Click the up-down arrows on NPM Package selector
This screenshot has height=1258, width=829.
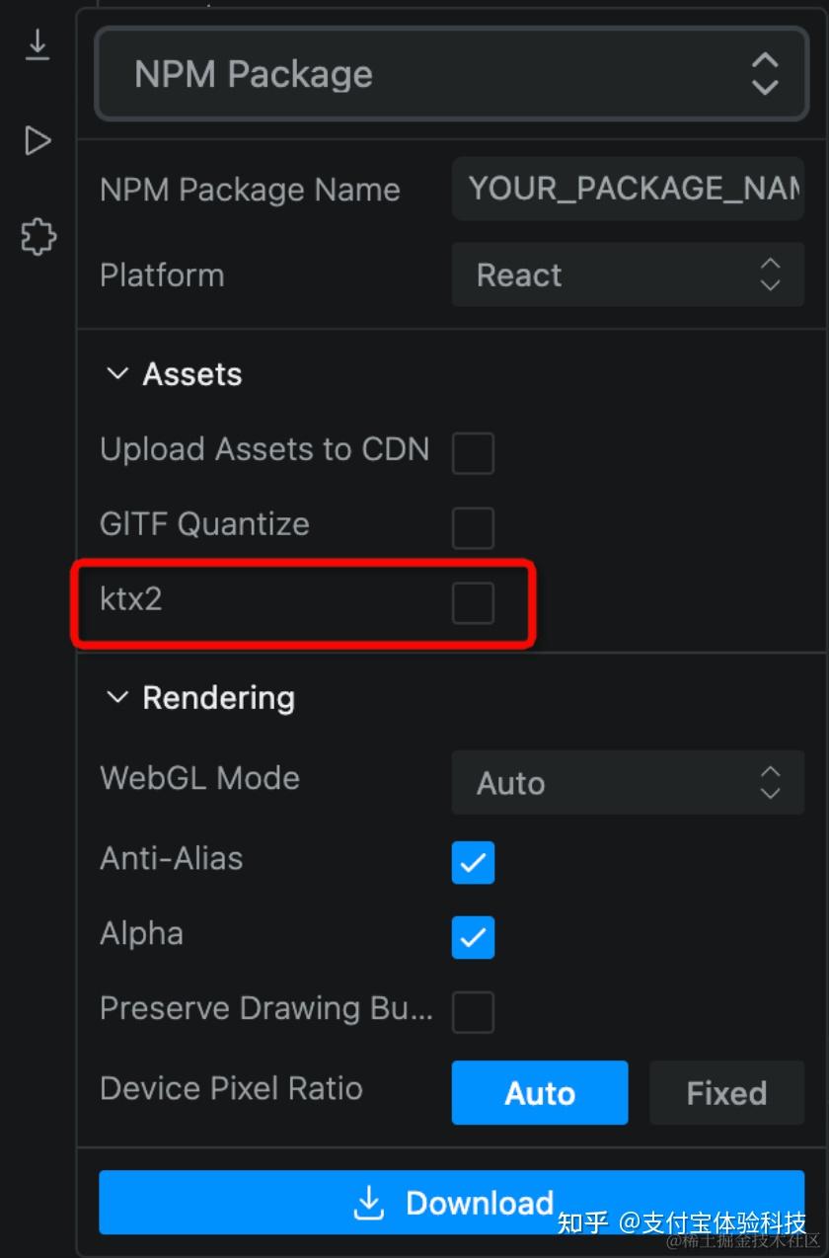765,74
